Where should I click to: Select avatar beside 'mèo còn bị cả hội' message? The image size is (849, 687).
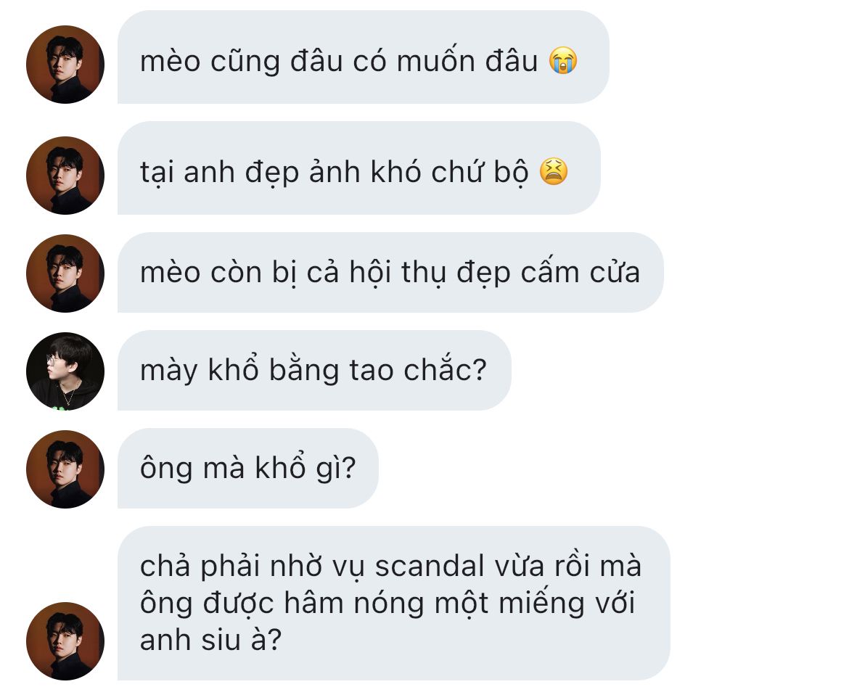point(65,273)
